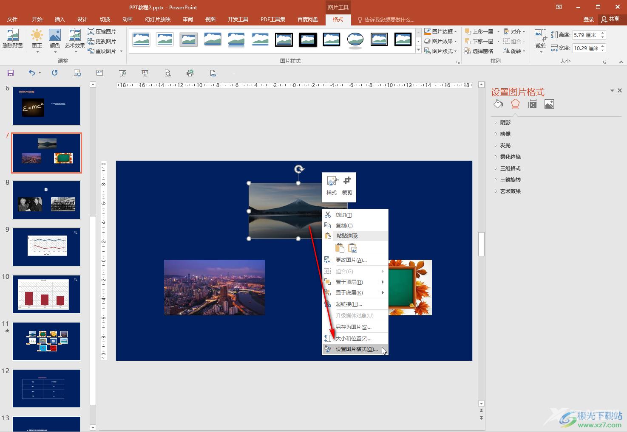Select slide 12 table thumbnail

pyautogui.click(x=46, y=388)
